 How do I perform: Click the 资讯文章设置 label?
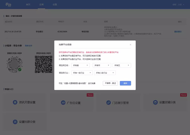27,102
